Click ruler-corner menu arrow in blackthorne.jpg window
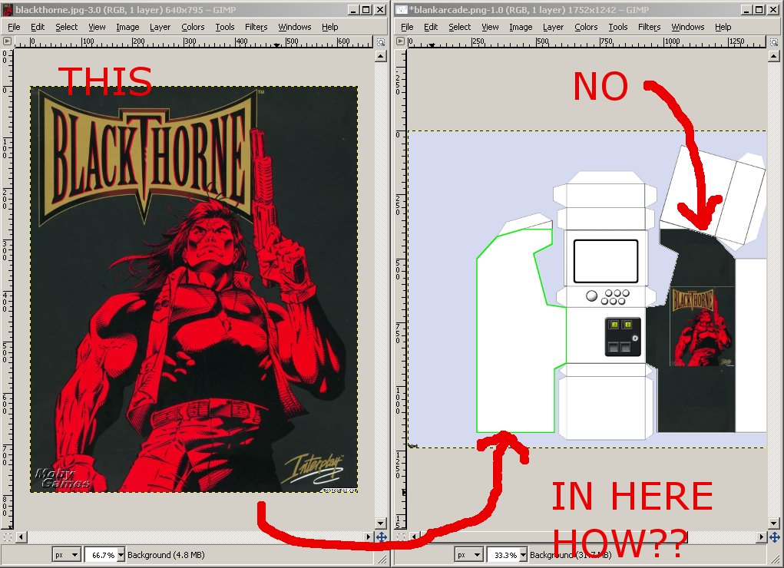Screen dimensions: 784x568 point(7,41)
